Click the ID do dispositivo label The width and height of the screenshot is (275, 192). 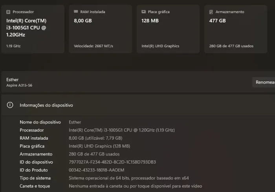pos(36,162)
